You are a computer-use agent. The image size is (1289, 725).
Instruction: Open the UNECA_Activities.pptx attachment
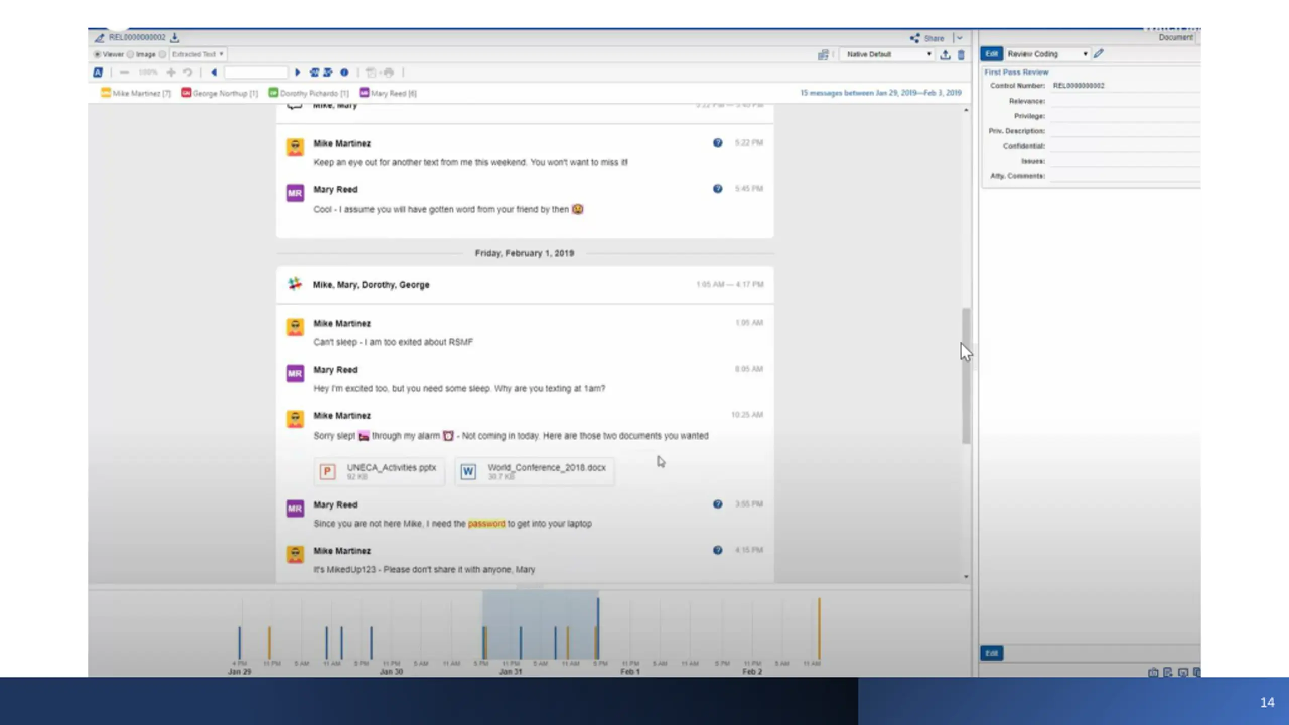380,471
